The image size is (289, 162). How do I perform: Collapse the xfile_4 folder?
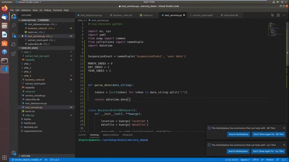pyautogui.click(x=22, y=76)
